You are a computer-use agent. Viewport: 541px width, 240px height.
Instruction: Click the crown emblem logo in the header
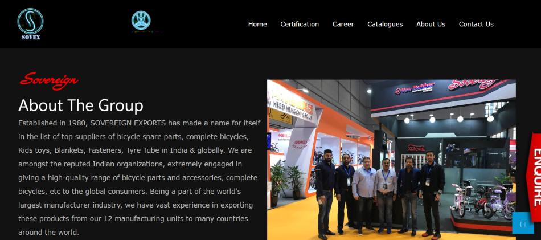point(141,21)
